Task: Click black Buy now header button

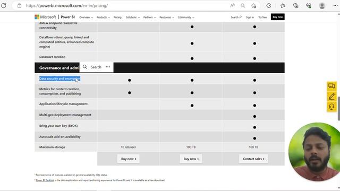Action: [x=277, y=17]
